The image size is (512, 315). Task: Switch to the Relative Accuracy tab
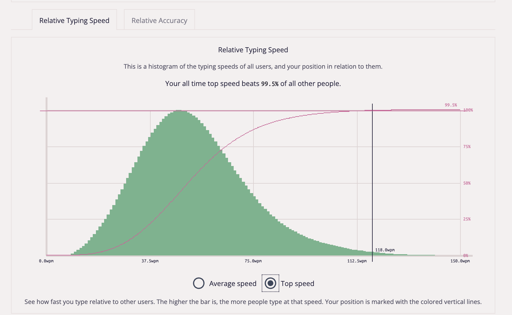159,20
